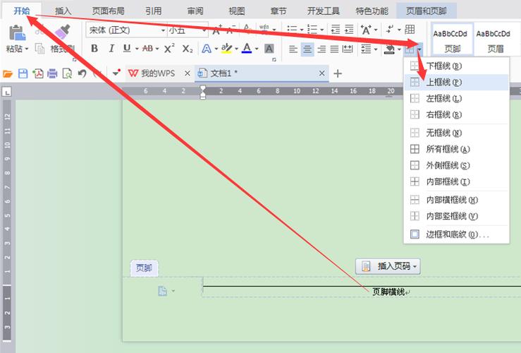The height and width of the screenshot is (353, 521).
Task: Open the 插入页码 dropdown button
Action: [x=388, y=266]
